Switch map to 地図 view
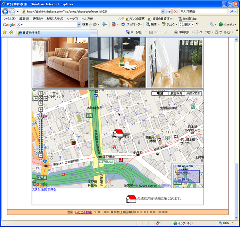Screen dimensions: 240x227 tap(160, 94)
